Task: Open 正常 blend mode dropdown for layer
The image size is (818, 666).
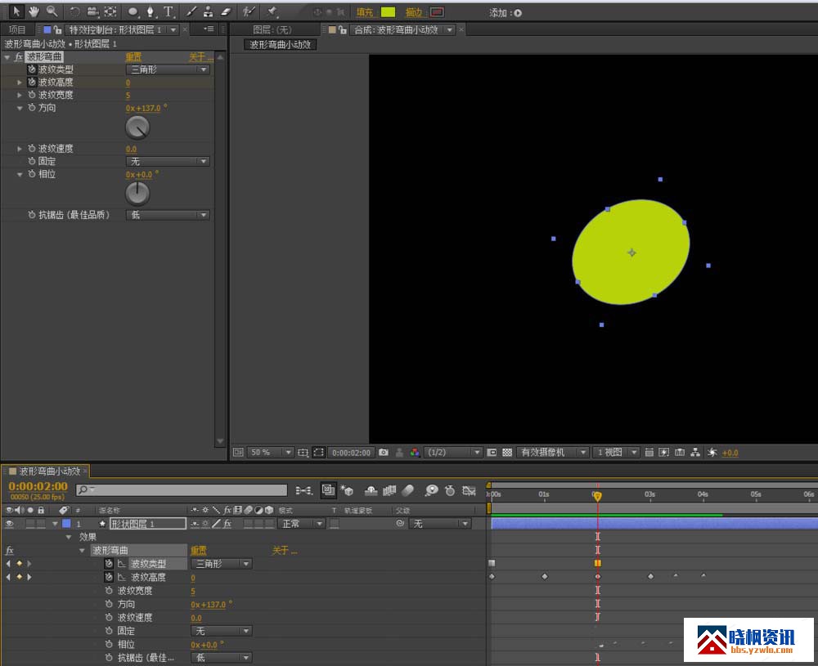Action: click(x=302, y=524)
